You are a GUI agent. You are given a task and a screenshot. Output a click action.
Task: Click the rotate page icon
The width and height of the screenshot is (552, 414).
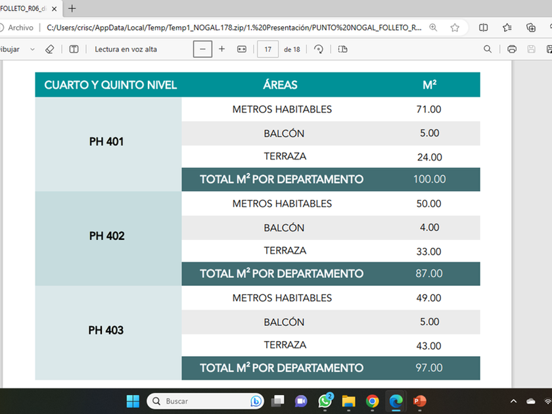tap(319, 49)
